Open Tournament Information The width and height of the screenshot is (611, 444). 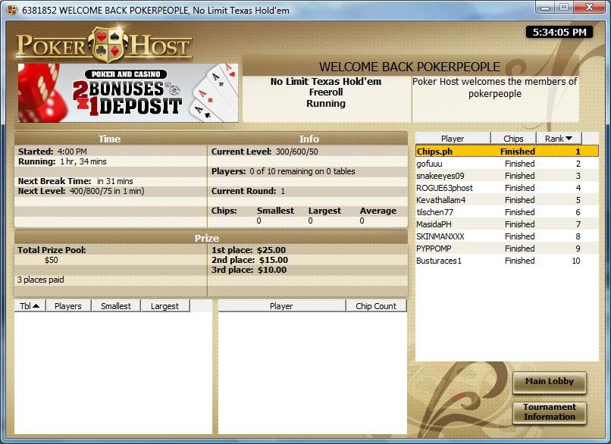[549, 412]
